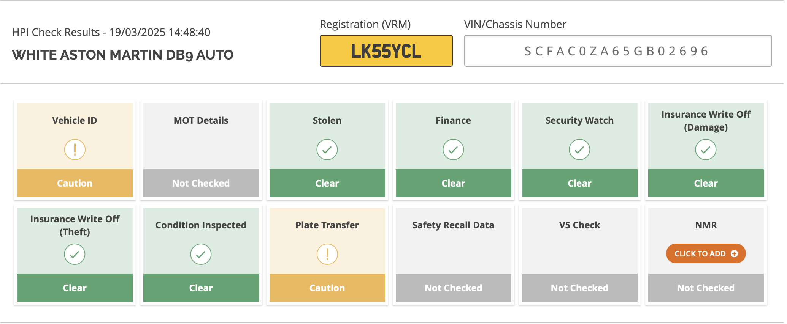Open Safety Recall Data Not Checked status

(x=454, y=288)
